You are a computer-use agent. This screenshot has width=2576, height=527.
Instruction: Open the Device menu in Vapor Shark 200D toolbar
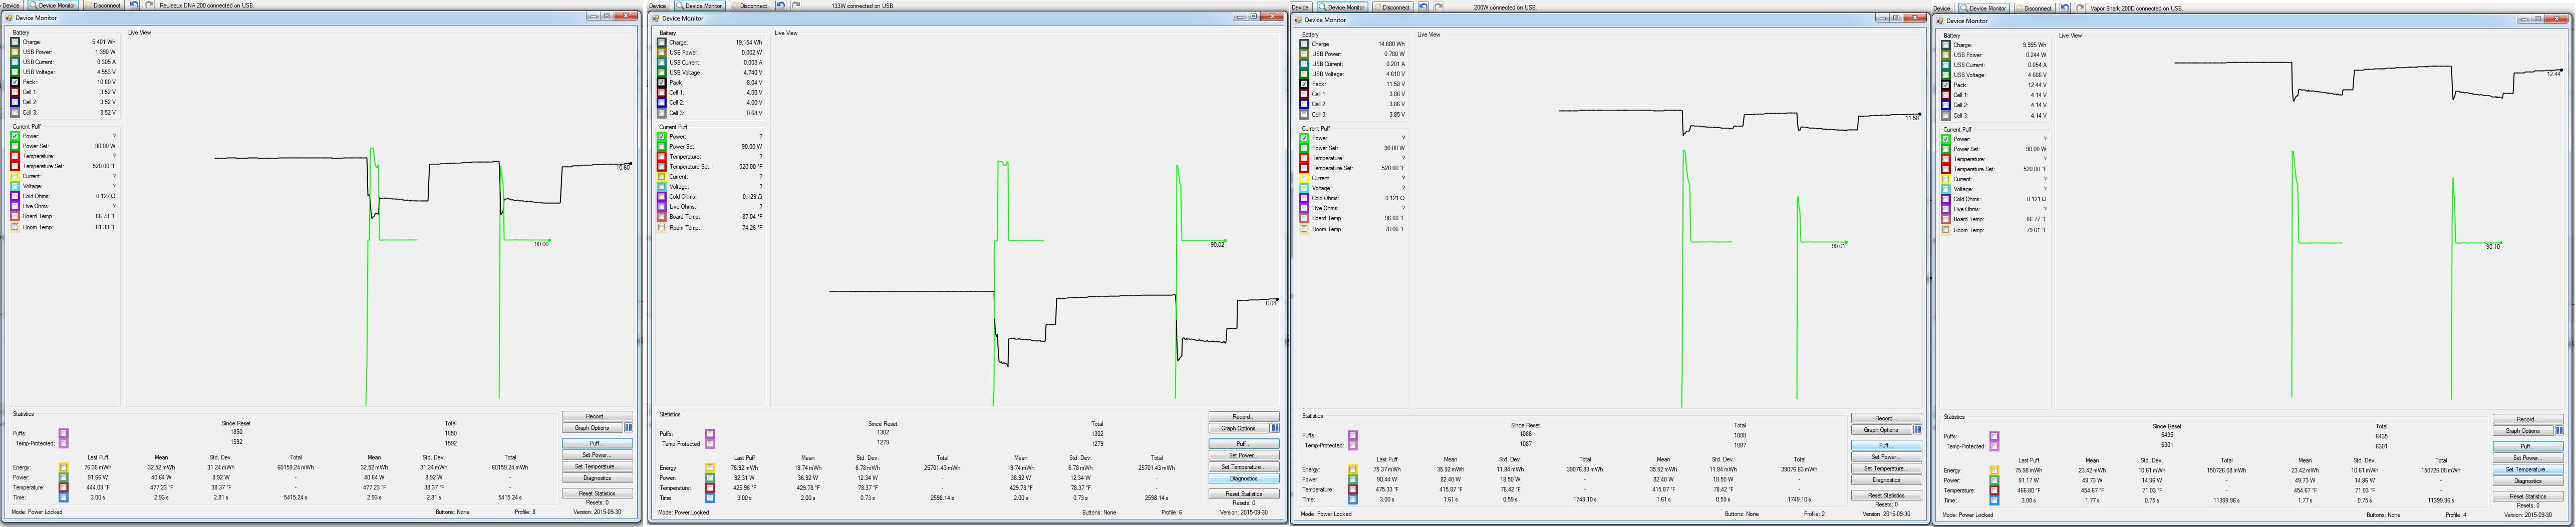[x=1942, y=8]
